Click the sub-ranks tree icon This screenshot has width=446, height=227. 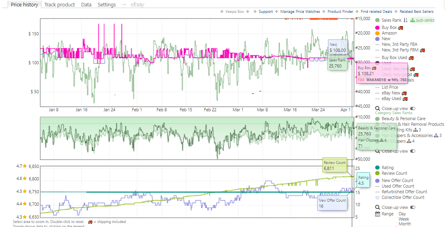pyautogui.click(x=412, y=20)
